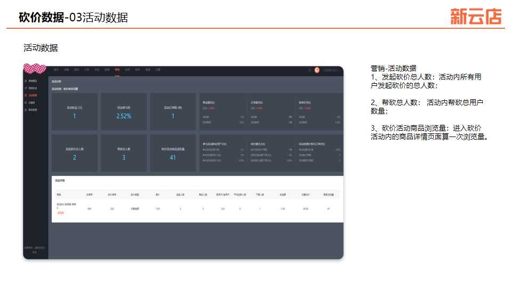Click the 商品 column header

pyautogui.click(x=59, y=194)
